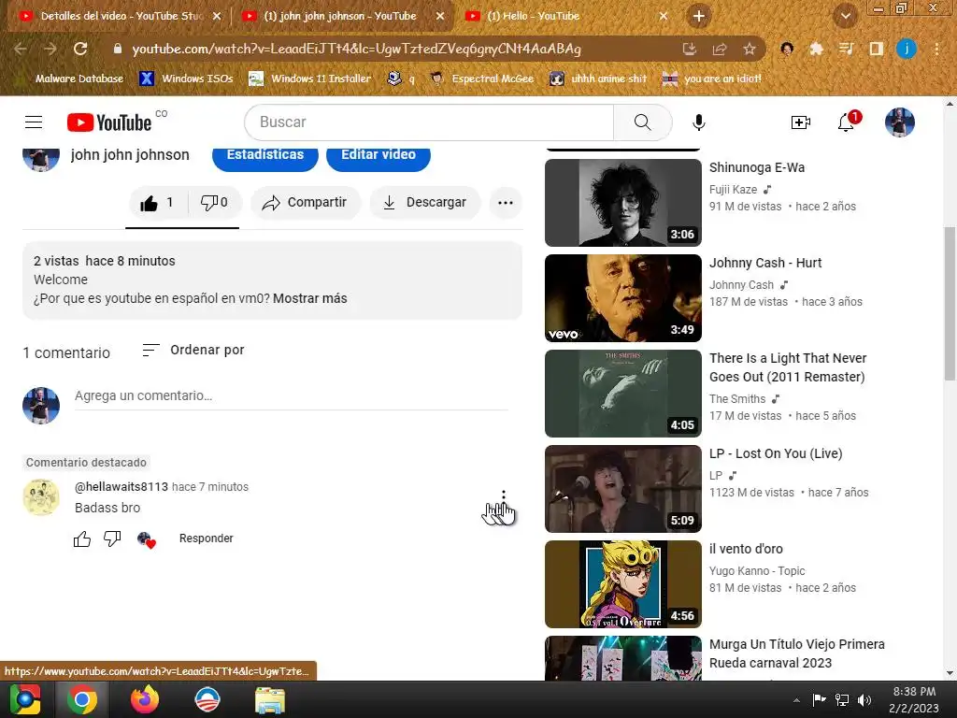Open Ordenar por sort dropdown

pyautogui.click(x=193, y=350)
